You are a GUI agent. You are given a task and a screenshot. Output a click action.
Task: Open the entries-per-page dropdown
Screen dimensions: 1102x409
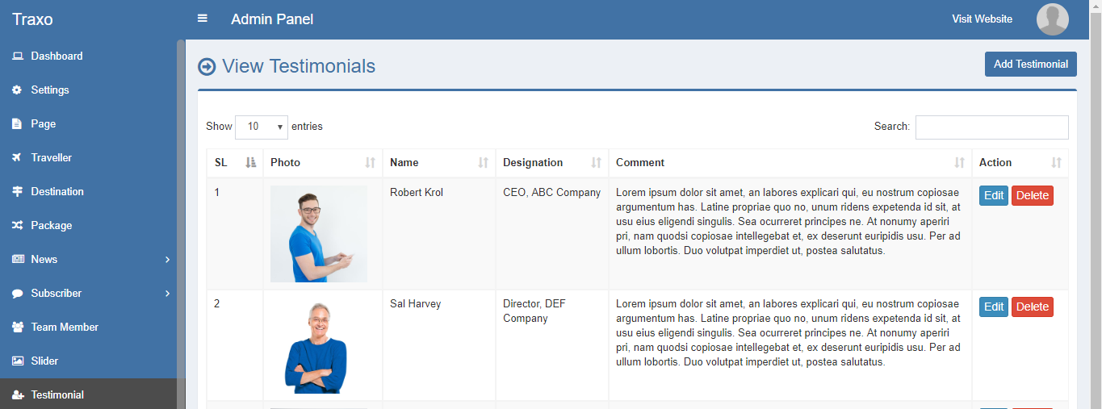click(x=262, y=127)
